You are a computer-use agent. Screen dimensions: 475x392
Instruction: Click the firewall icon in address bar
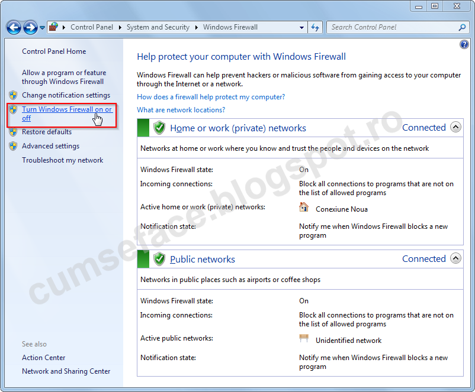pyautogui.click(x=54, y=27)
